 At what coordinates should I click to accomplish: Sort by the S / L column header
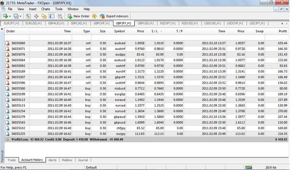click(x=155, y=31)
